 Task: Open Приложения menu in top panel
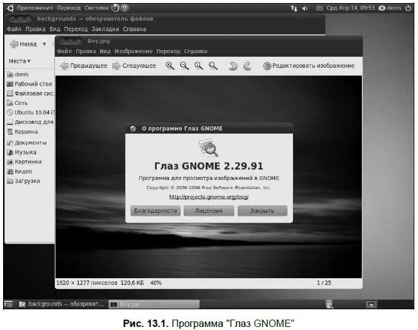tap(35, 8)
